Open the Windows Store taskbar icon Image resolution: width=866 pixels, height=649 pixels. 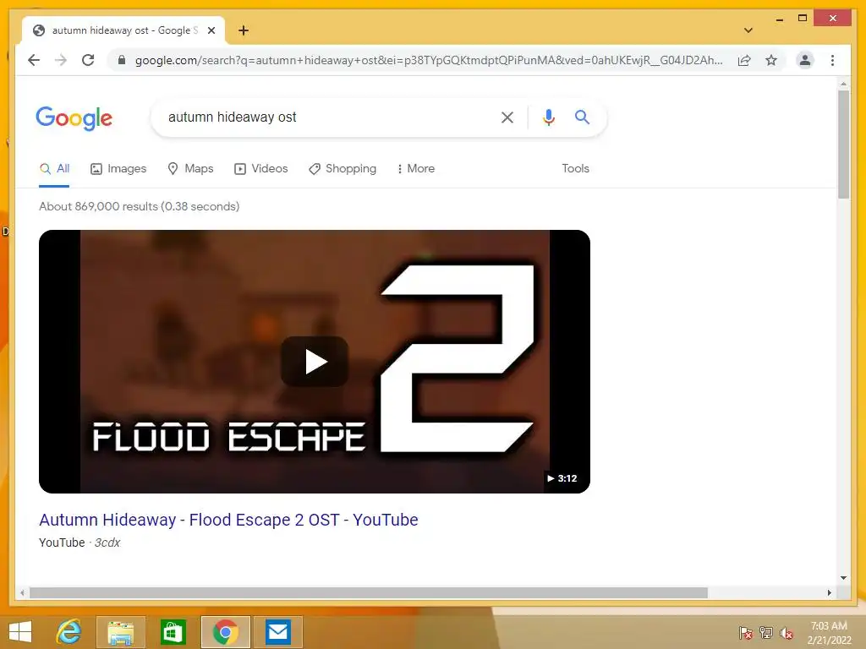click(x=173, y=632)
